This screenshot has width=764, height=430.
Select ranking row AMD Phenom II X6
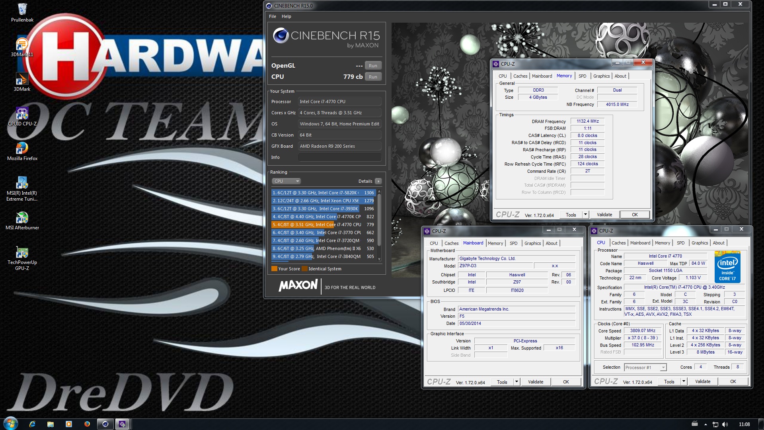[x=324, y=248]
